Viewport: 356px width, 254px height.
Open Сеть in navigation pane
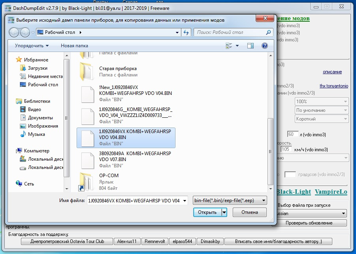[29, 184]
